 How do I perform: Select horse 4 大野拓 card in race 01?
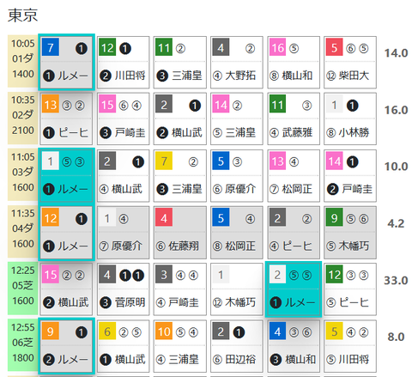237,62
